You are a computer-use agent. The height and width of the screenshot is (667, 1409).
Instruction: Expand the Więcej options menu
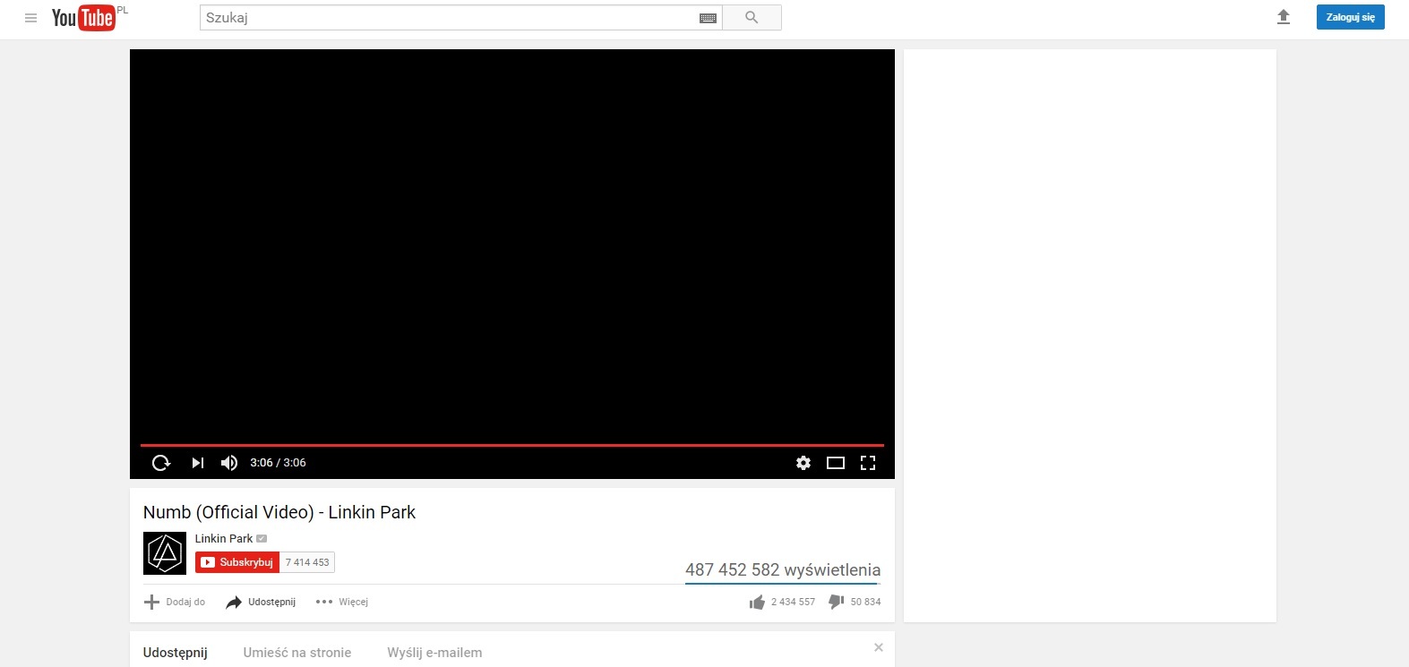point(342,602)
